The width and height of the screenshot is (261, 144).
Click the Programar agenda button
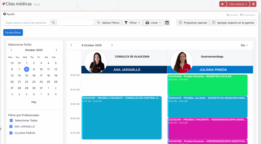pyautogui.click(x=193, y=23)
